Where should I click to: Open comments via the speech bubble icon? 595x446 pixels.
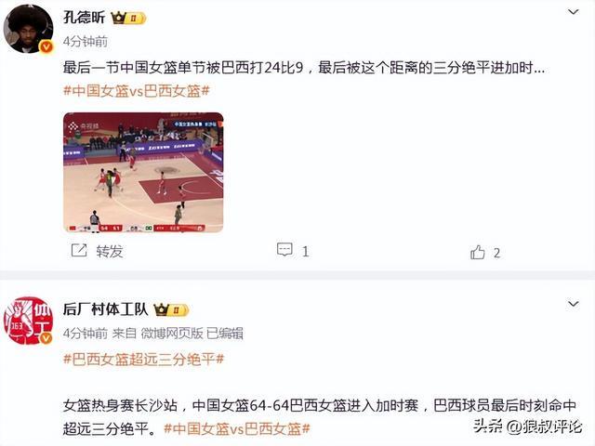tap(284, 250)
